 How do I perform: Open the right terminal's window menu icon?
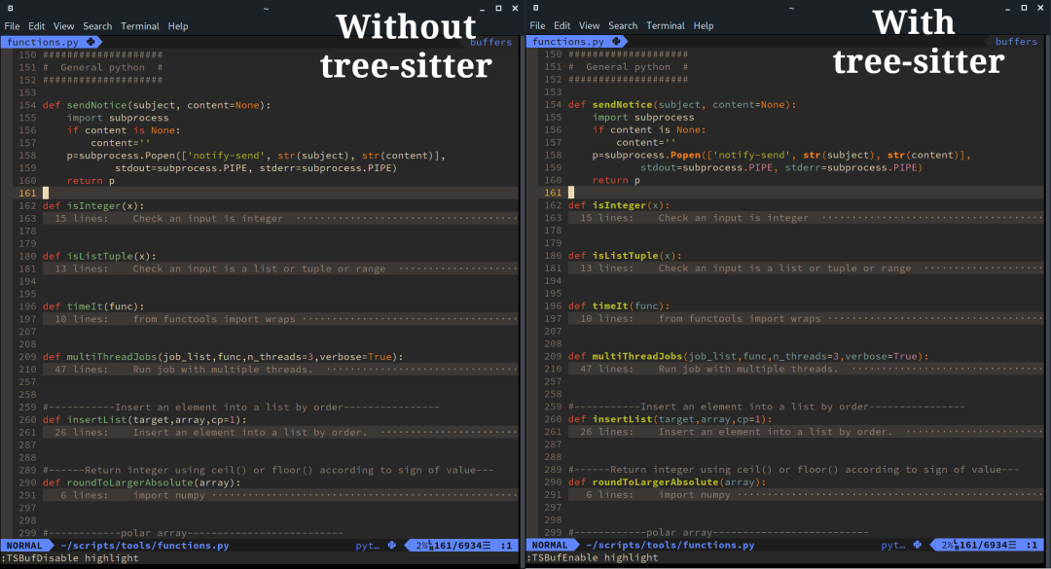pos(535,8)
